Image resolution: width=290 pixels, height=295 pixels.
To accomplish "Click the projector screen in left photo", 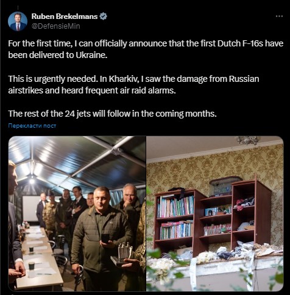I will (30, 209).
